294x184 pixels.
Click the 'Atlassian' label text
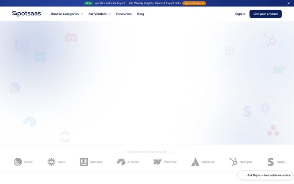click(208, 162)
